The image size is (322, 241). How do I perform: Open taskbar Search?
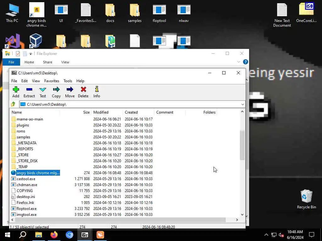point(23,235)
